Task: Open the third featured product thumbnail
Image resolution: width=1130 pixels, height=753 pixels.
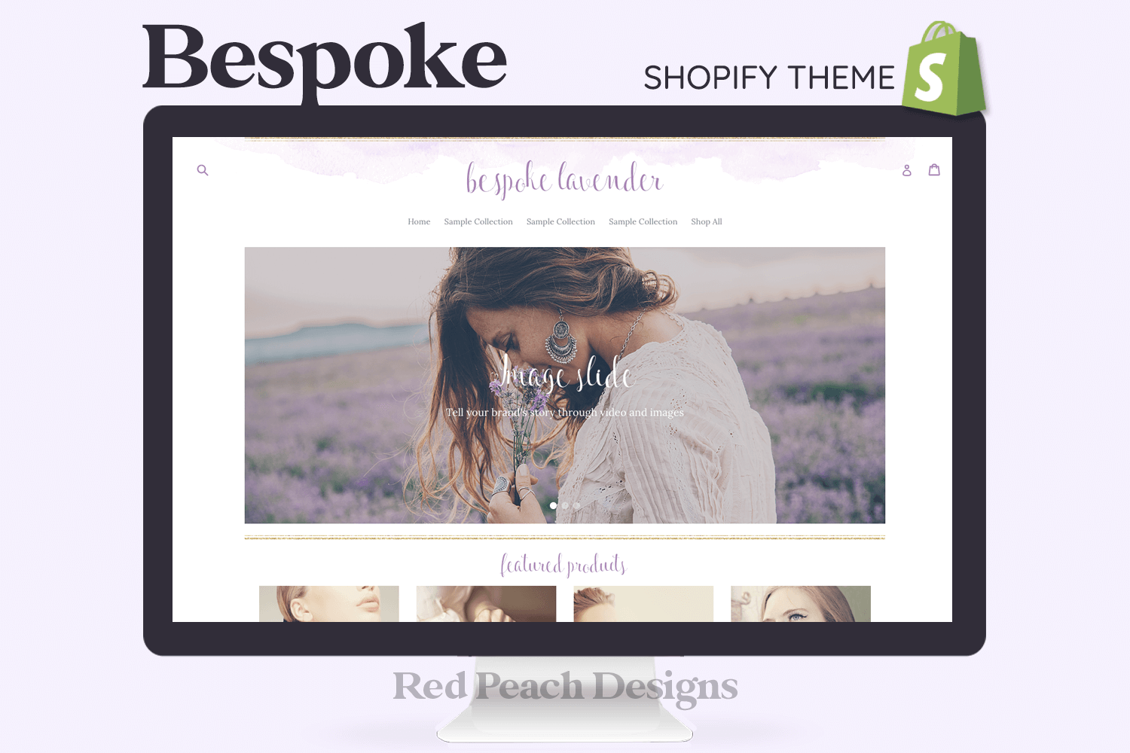Action: [643, 604]
